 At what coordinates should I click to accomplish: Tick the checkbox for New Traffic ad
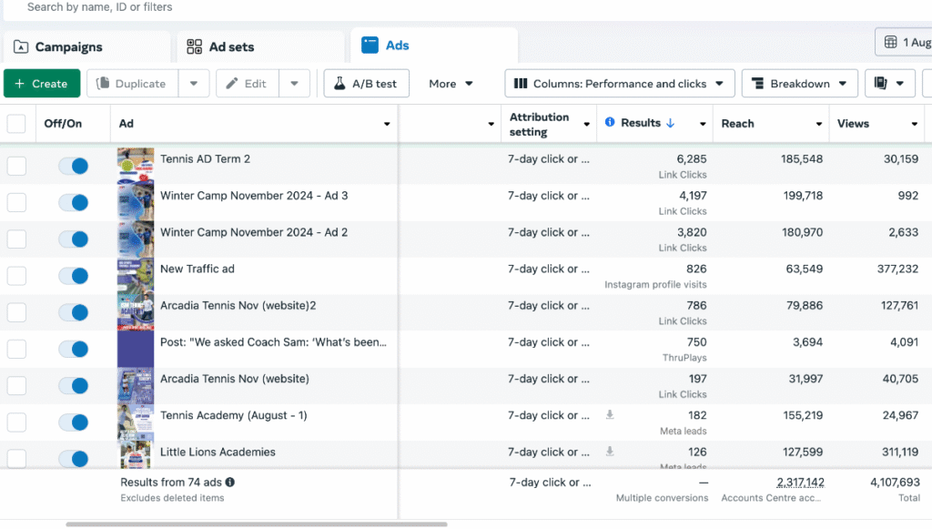(x=16, y=276)
